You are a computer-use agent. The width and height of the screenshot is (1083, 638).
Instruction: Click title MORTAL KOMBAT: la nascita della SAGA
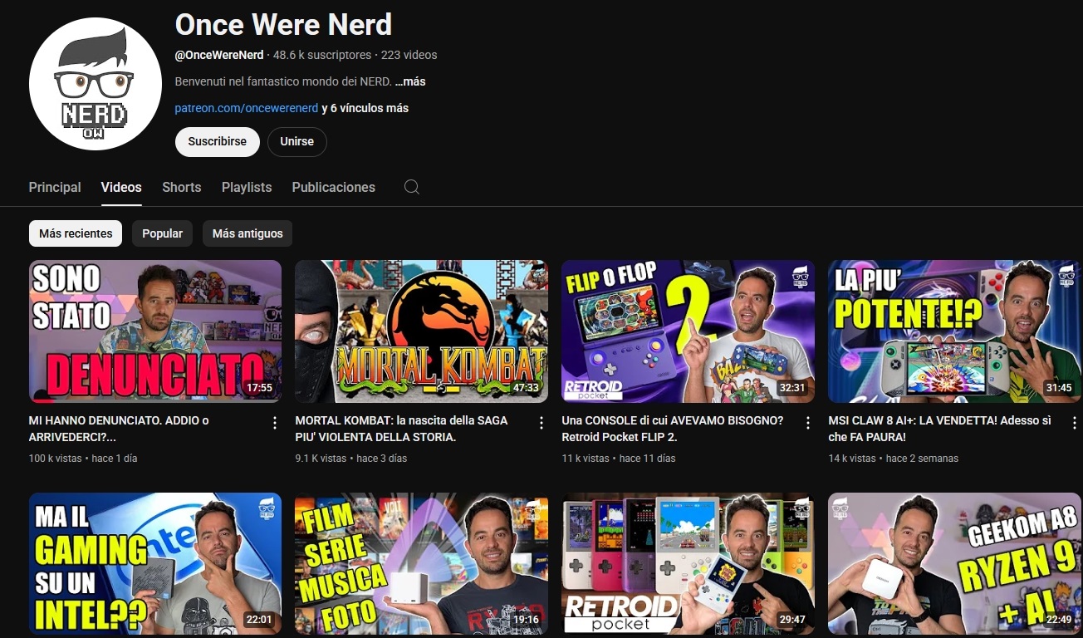pyautogui.click(x=401, y=429)
